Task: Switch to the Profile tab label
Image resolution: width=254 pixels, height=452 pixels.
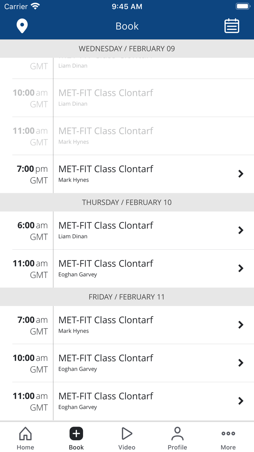Action: 177,447
